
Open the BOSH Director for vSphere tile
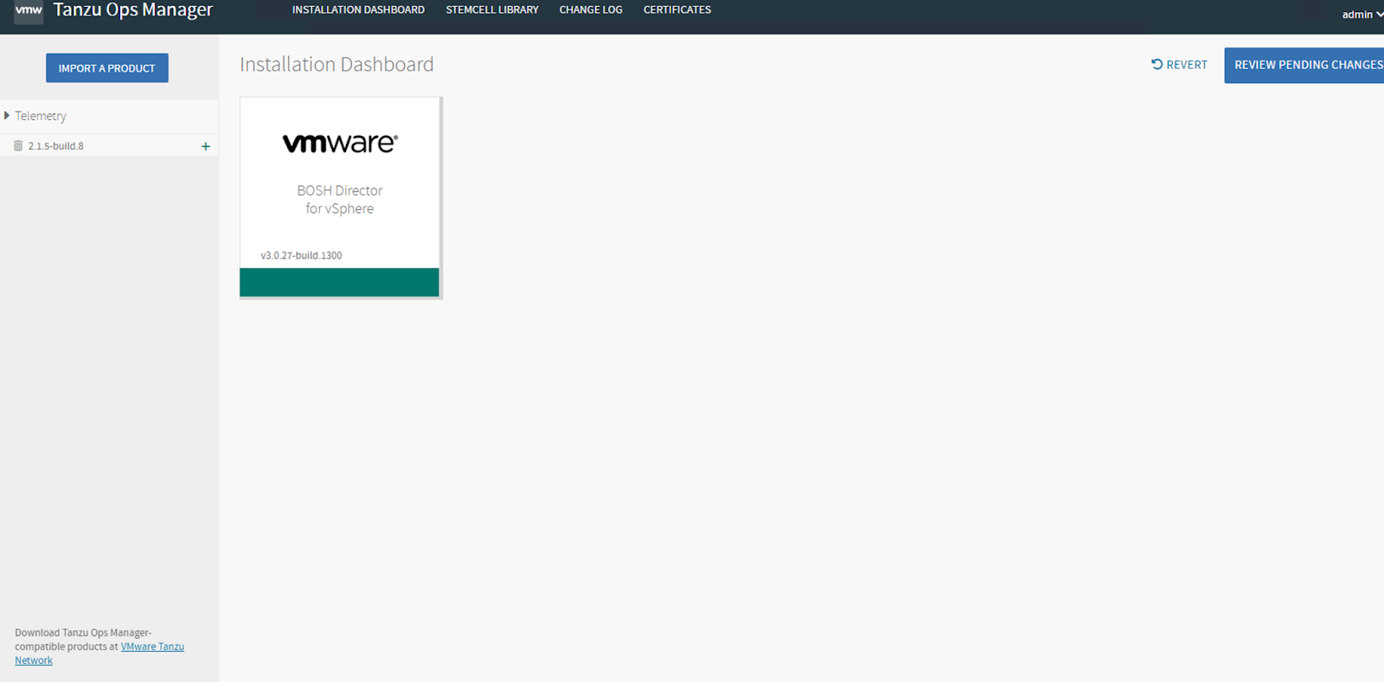340,198
